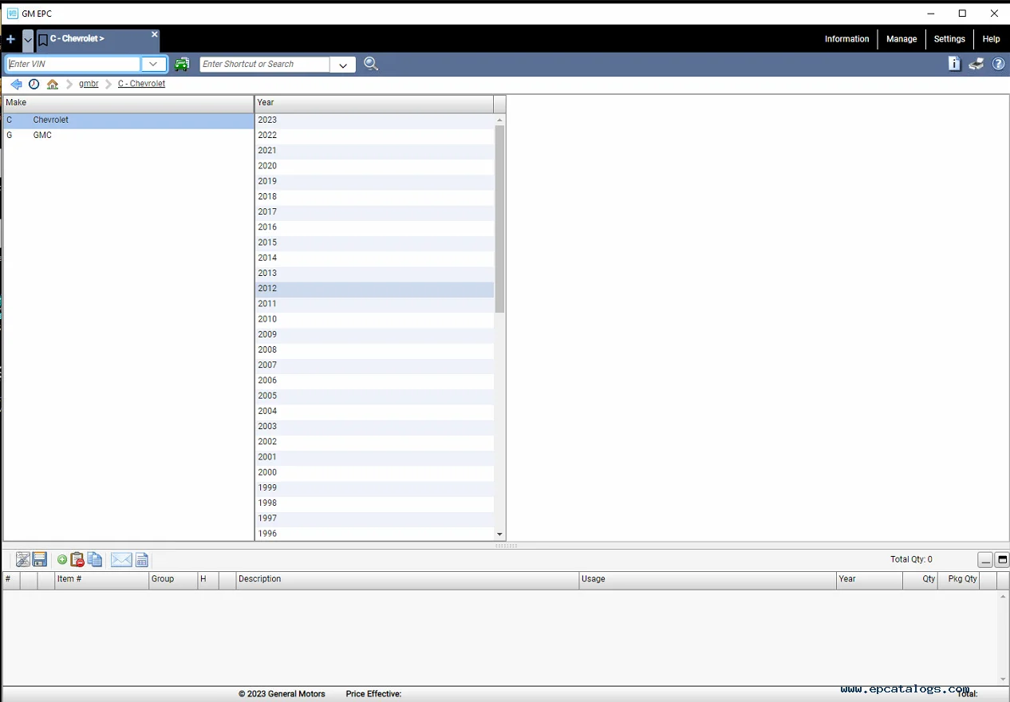Run search with the magnifying glass icon
The image size is (1010, 702).
pyautogui.click(x=371, y=64)
